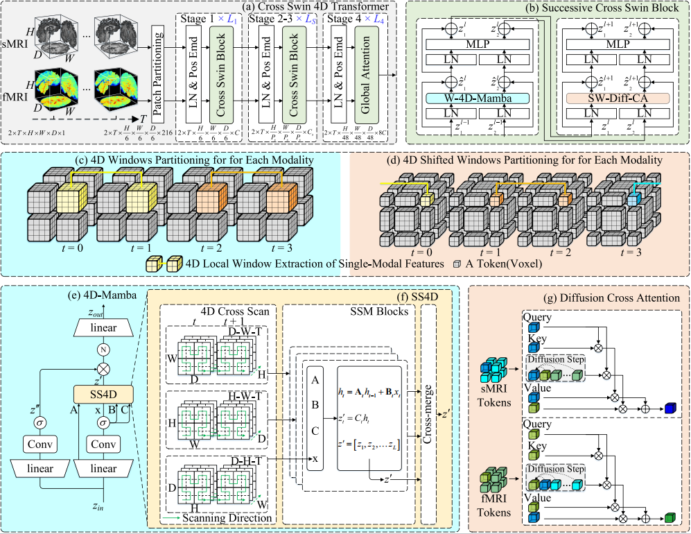
Task: Click the blue output cube of sMRI attention
Action: pyautogui.click(x=670, y=406)
